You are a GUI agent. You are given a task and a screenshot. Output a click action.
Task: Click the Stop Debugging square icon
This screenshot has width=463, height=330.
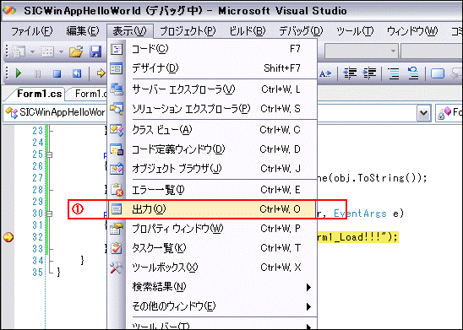pos(57,73)
